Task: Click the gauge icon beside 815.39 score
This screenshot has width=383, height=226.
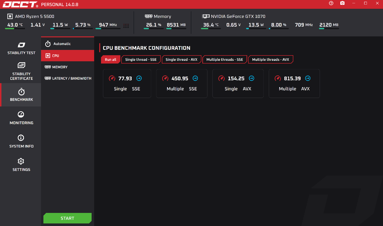Action: coord(278,78)
